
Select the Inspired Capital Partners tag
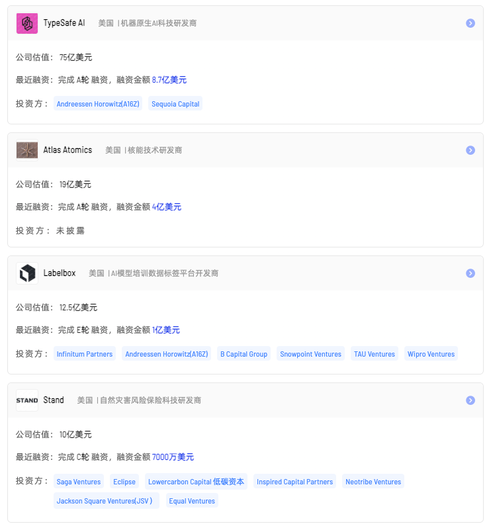(x=294, y=482)
